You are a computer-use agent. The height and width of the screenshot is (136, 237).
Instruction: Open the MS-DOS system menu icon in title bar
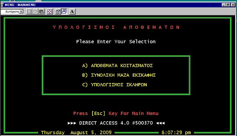click(2, 5)
